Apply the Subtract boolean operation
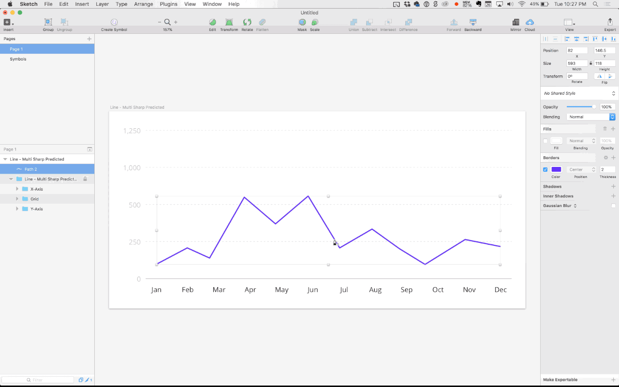The image size is (619, 387). (x=369, y=22)
